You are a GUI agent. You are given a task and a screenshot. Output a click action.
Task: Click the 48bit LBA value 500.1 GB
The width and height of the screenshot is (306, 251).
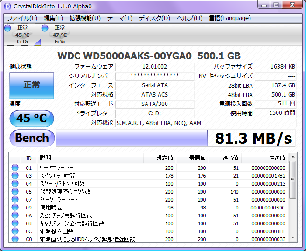[276, 95]
